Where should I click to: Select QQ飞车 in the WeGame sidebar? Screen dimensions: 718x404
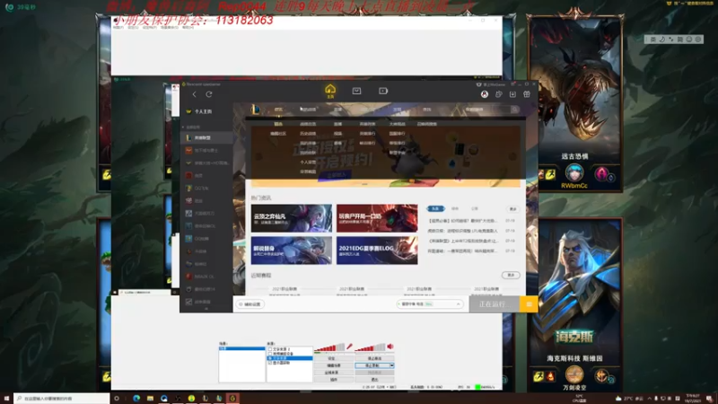(x=207, y=189)
